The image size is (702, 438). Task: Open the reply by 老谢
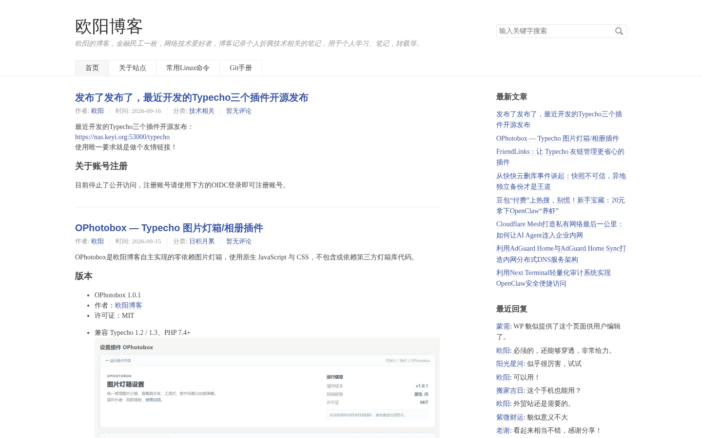[503, 431]
